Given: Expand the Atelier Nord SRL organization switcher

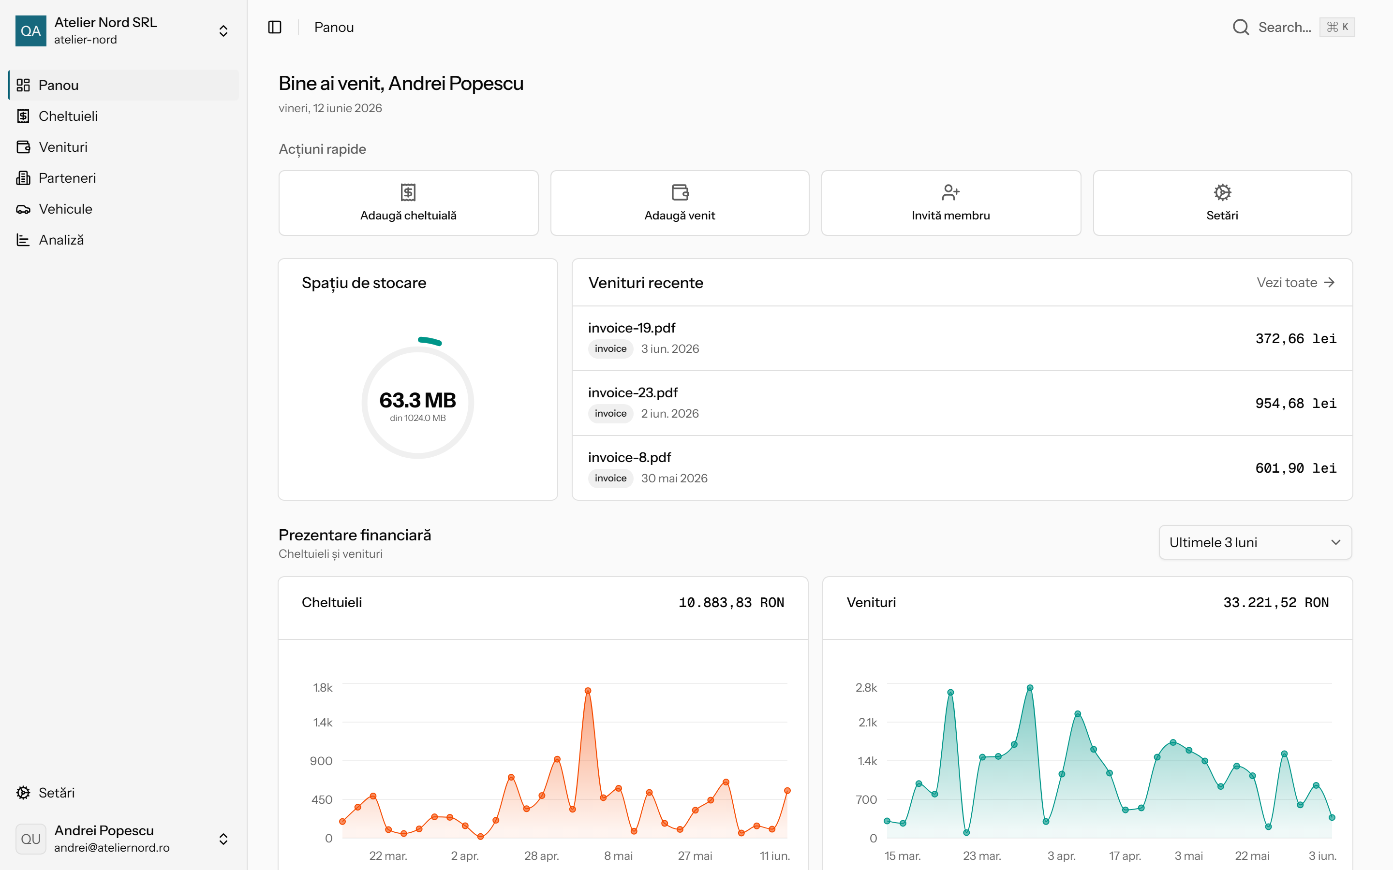Looking at the screenshot, I should 123,30.
